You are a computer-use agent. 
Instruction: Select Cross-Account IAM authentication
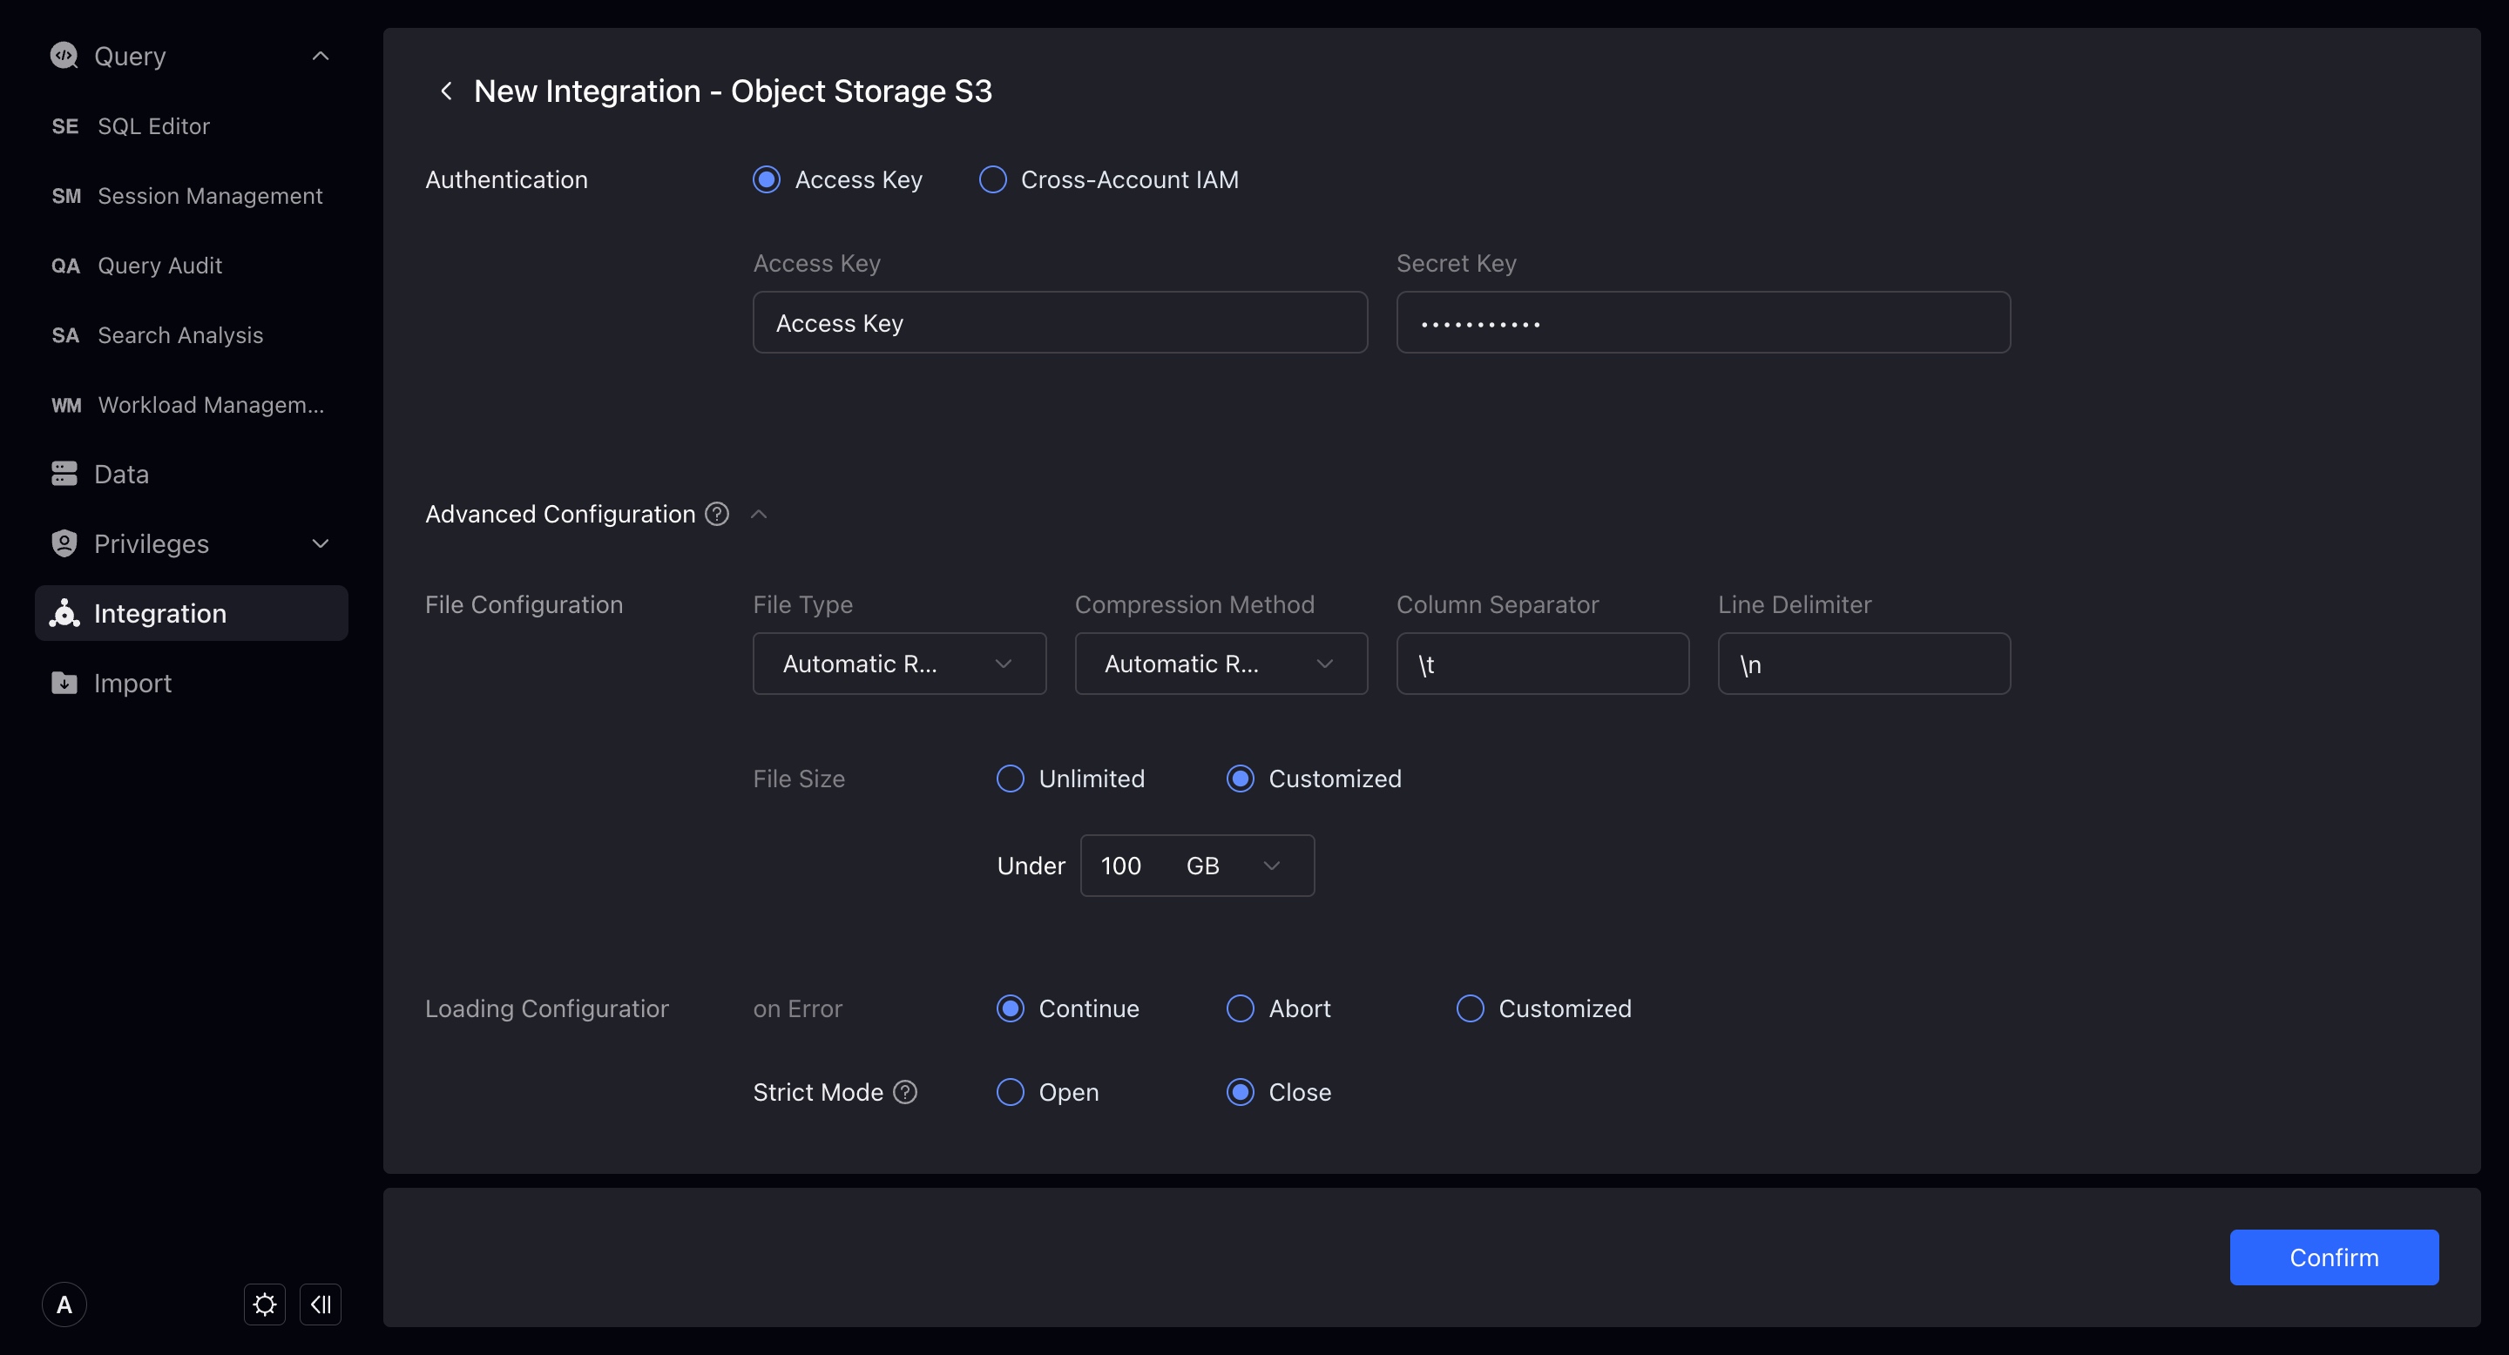click(x=991, y=179)
